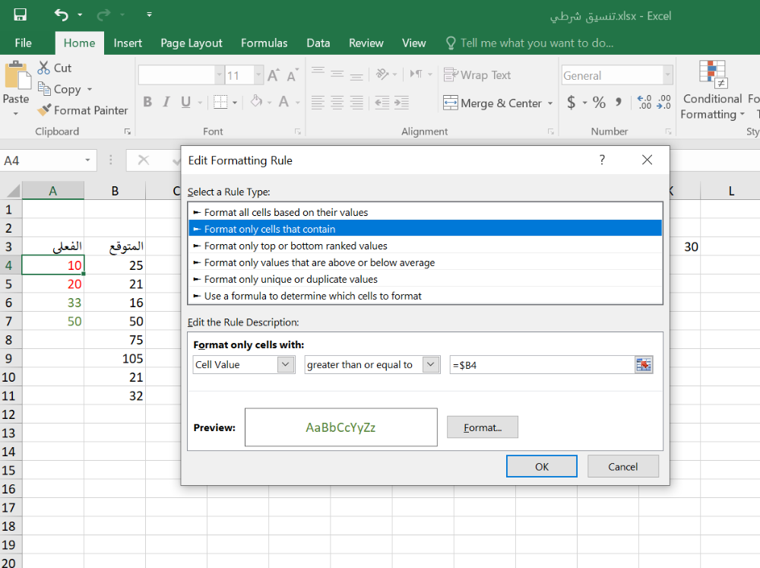Open the 'greater than or equal to' dropdown
The height and width of the screenshot is (568, 760).
coord(431,365)
